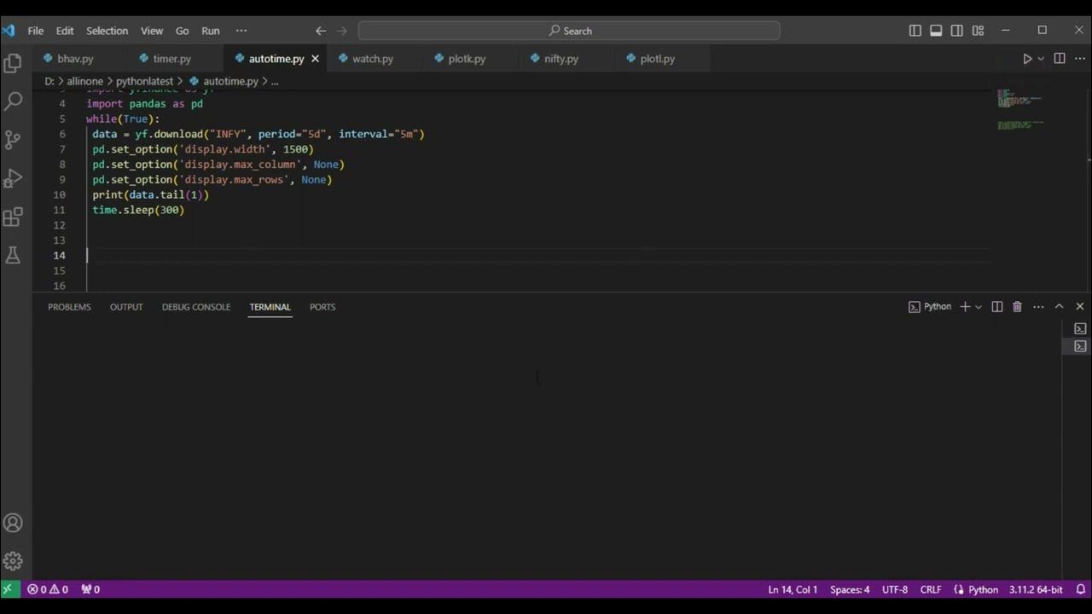Switch to plotl.py tab
Image resolution: width=1092 pixels, height=614 pixels.
pyautogui.click(x=657, y=59)
